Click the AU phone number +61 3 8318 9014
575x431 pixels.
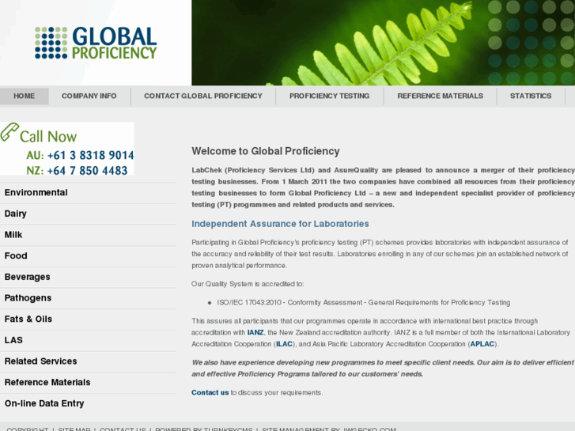pos(91,155)
